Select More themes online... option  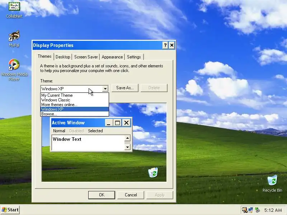[75, 105]
